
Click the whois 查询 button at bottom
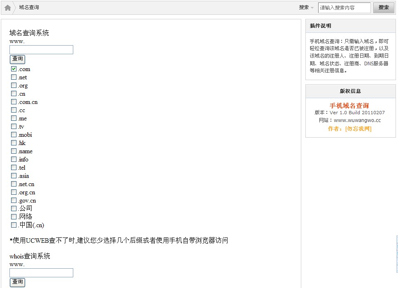17,282
